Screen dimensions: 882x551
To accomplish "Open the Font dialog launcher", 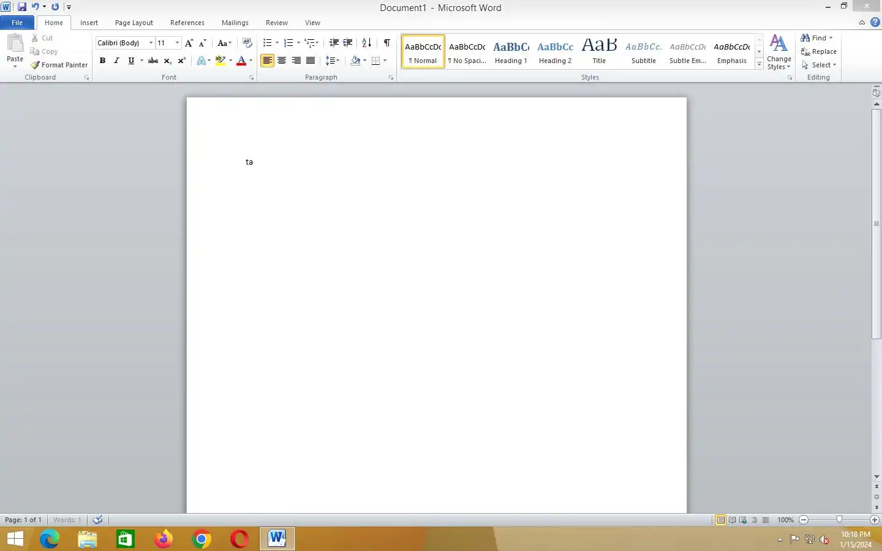I will click(x=251, y=78).
